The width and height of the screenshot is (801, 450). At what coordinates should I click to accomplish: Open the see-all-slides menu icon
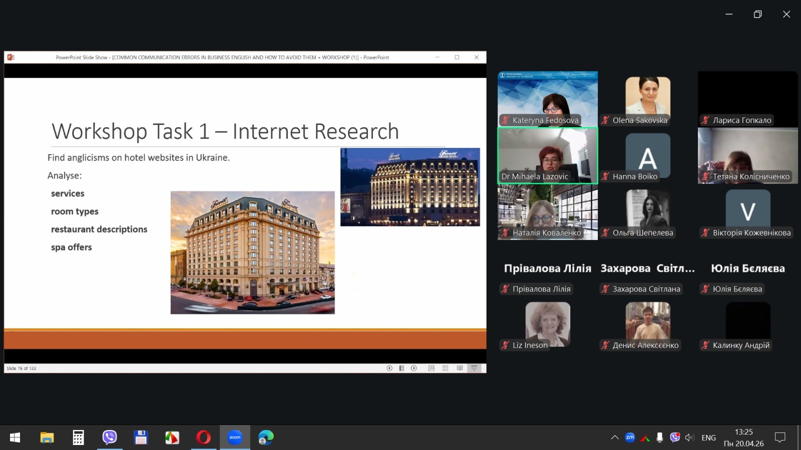click(x=402, y=368)
